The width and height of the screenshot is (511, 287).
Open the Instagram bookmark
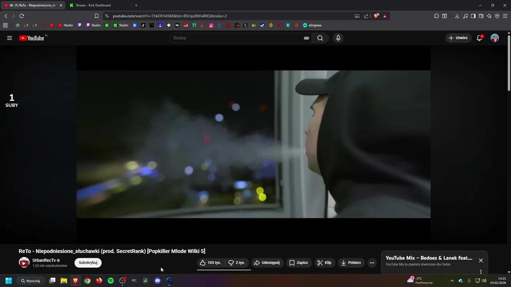[211, 25]
